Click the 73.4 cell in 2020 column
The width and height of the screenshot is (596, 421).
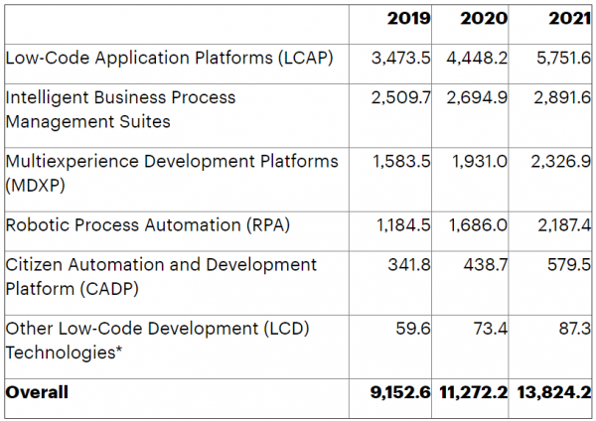tap(490, 329)
